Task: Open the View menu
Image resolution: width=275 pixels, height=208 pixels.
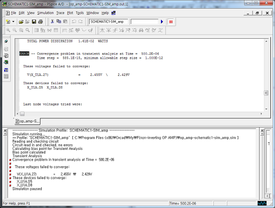Action: coord(31,13)
